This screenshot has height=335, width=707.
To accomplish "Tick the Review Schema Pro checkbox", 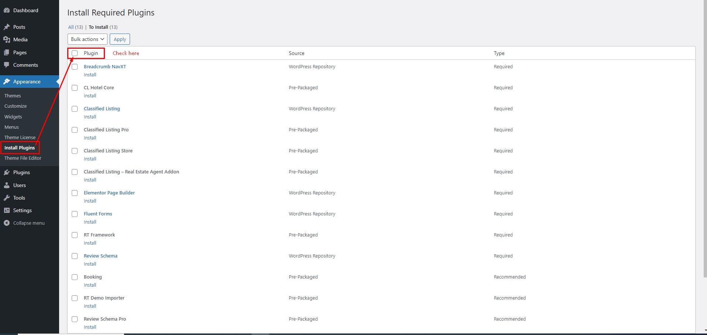I will click(x=75, y=319).
